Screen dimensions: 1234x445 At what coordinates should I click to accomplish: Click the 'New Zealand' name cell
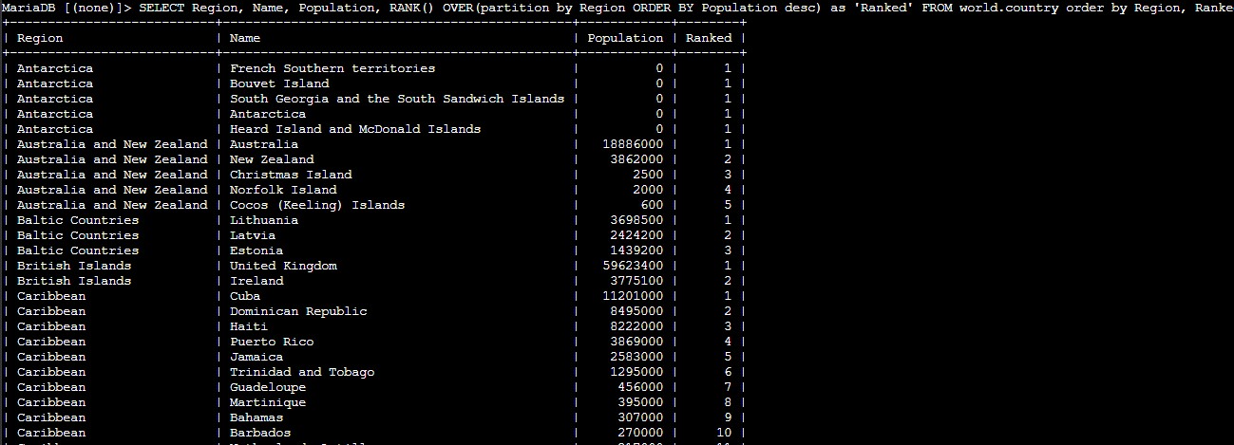tap(272, 159)
